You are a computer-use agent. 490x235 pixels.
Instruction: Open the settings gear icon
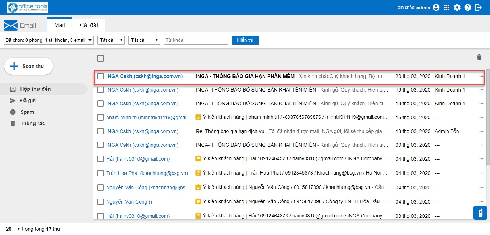pos(457,8)
